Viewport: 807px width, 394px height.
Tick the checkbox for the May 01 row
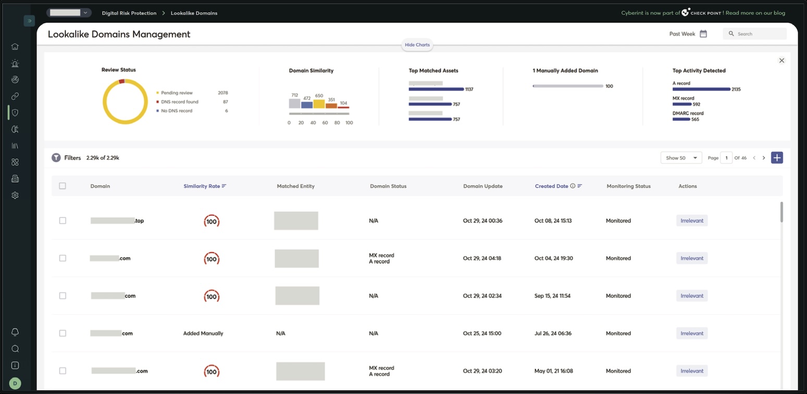coord(63,371)
